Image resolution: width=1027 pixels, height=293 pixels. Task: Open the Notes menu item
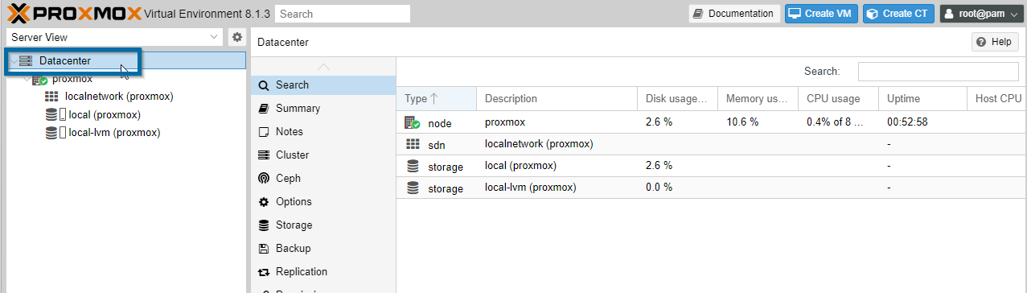[x=323, y=131]
